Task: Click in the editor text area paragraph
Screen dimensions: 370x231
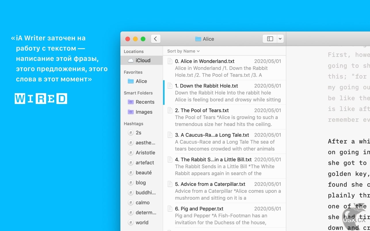Action: tap(349, 184)
